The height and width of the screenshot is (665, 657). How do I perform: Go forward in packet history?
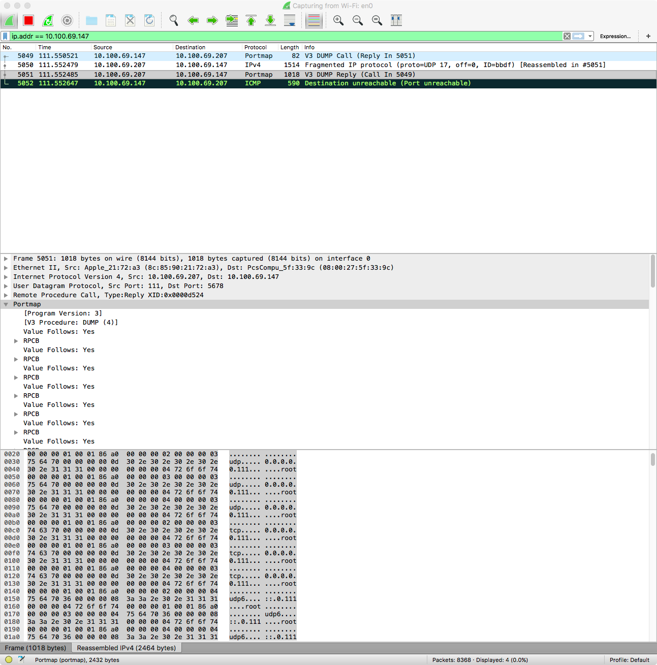click(212, 21)
